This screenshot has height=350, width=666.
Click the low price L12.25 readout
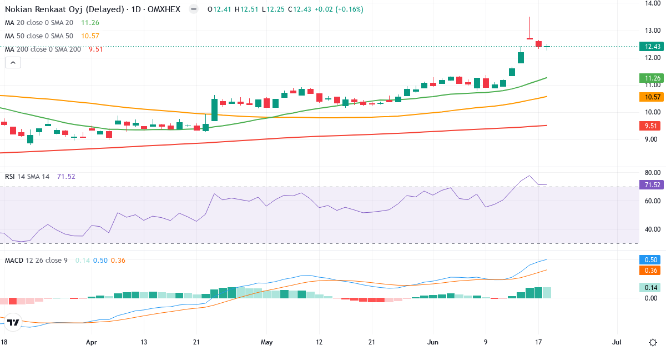[274, 9]
